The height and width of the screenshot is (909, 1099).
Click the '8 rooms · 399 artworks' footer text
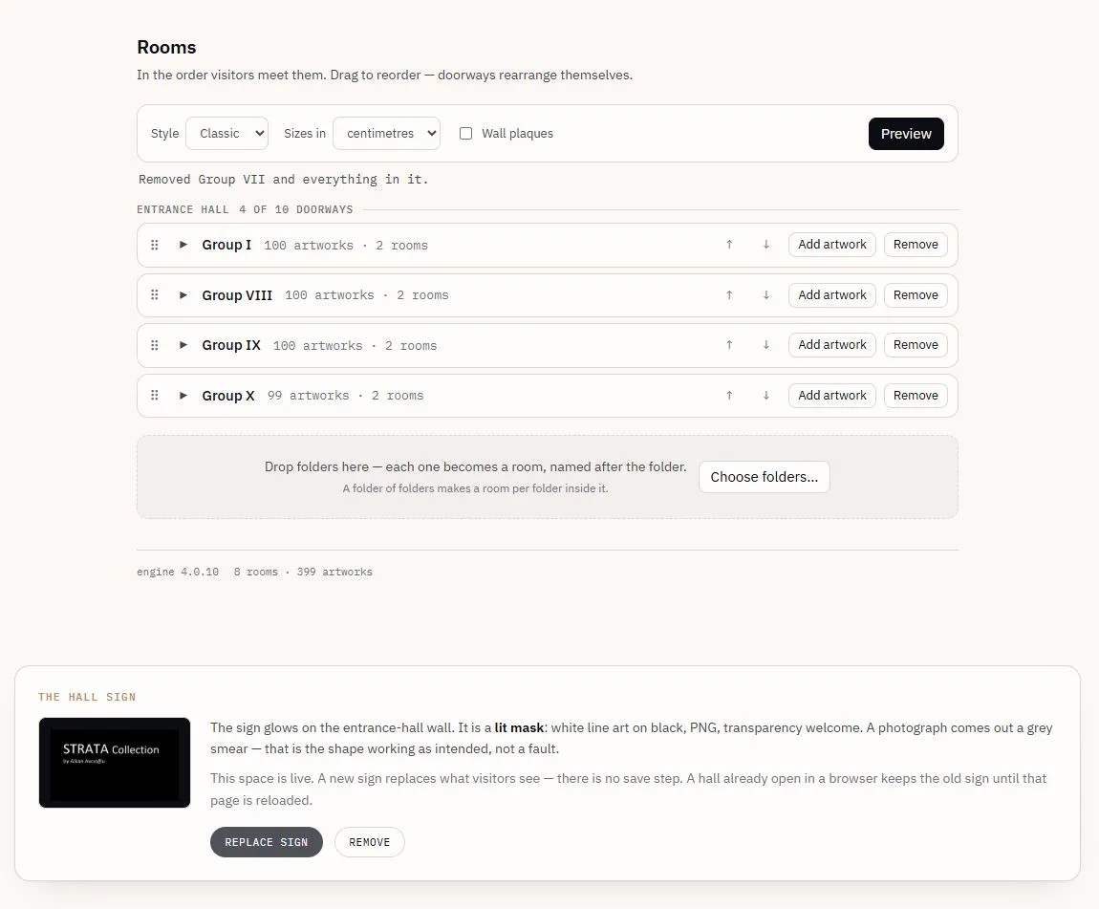[303, 572]
